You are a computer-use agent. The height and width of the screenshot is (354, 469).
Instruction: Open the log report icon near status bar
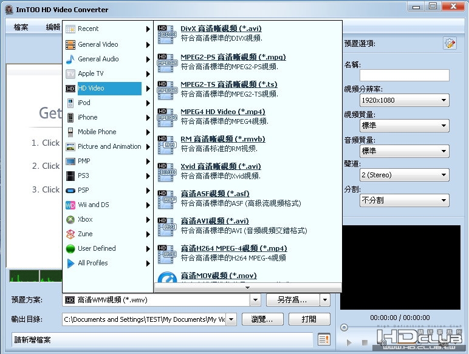[324, 339]
